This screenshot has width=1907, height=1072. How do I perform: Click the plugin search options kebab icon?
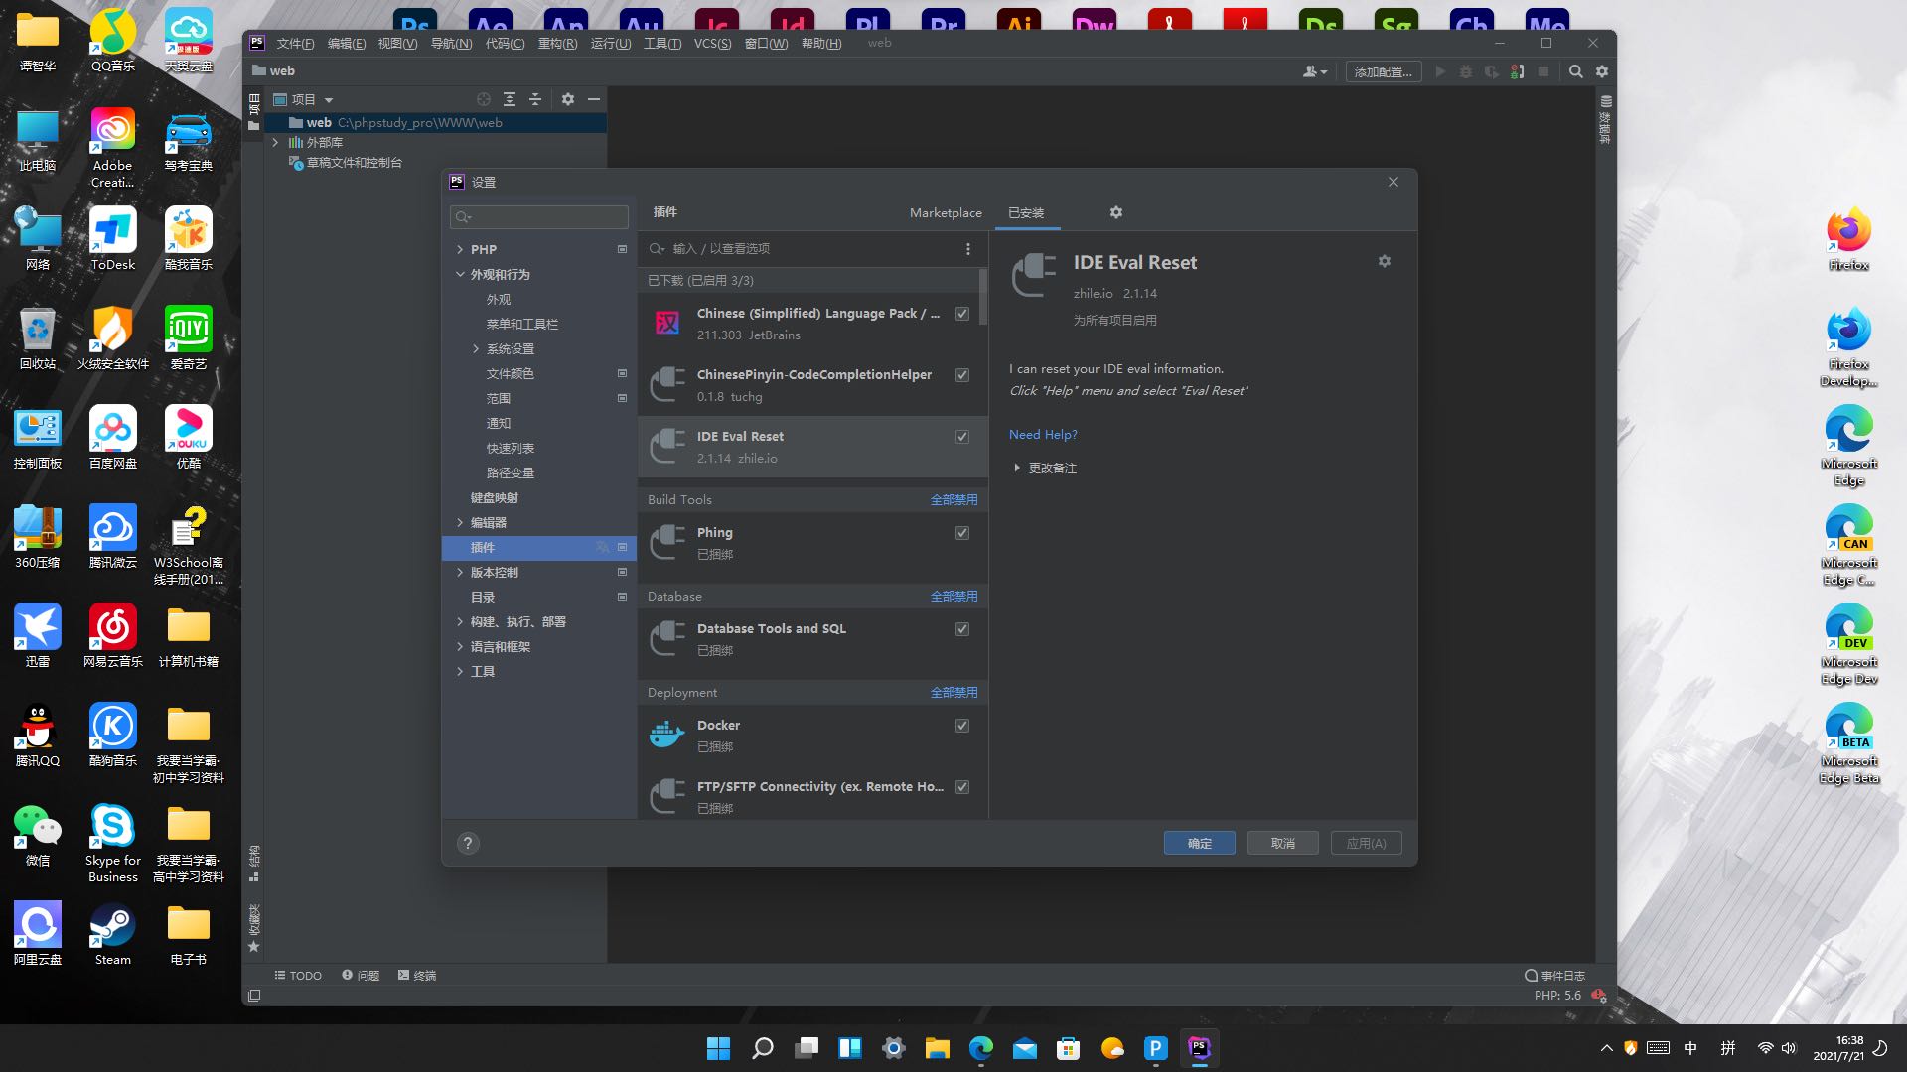(x=967, y=249)
